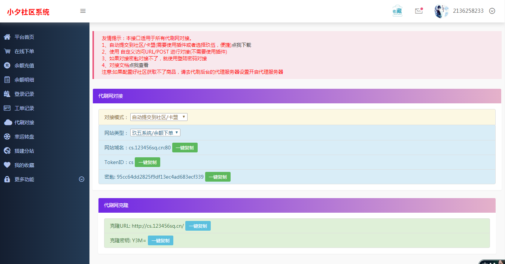The image size is (505, 264).
Task: Click the ledger icon for 余额明细
Action: tap(7, 80)
